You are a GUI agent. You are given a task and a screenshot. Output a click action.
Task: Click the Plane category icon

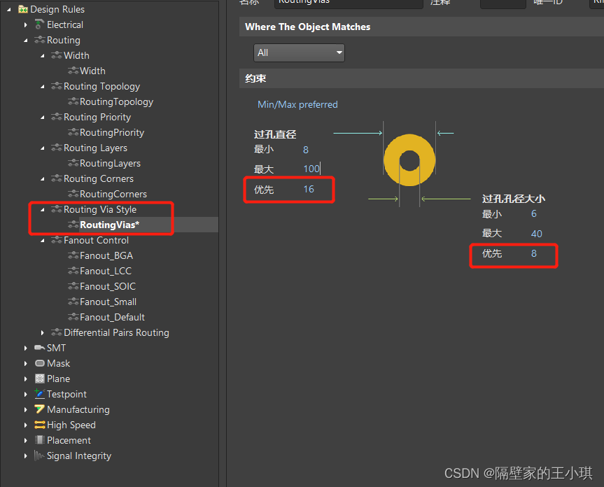tap(39, 379)
